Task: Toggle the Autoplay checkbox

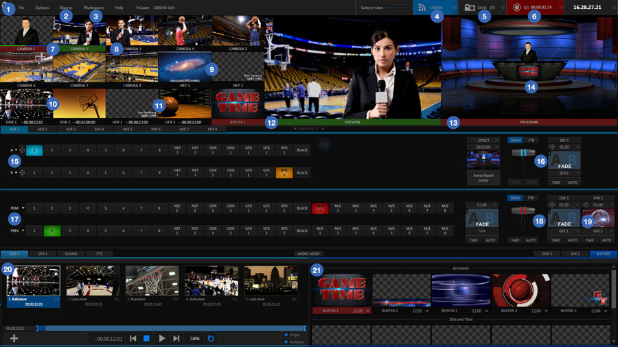Action: [286, 341]
